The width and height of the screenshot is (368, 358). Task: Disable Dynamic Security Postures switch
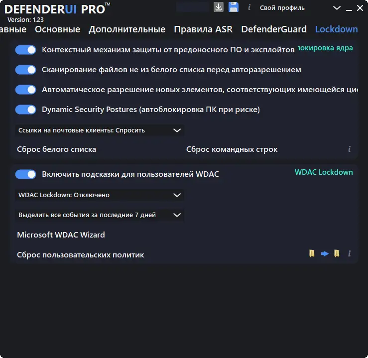pos(25,110)
